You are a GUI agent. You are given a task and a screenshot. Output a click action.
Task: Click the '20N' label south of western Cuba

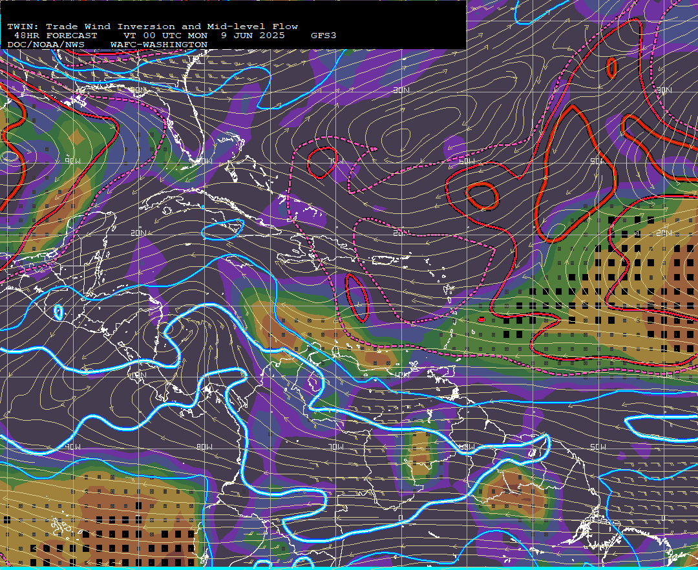[138, 233]
